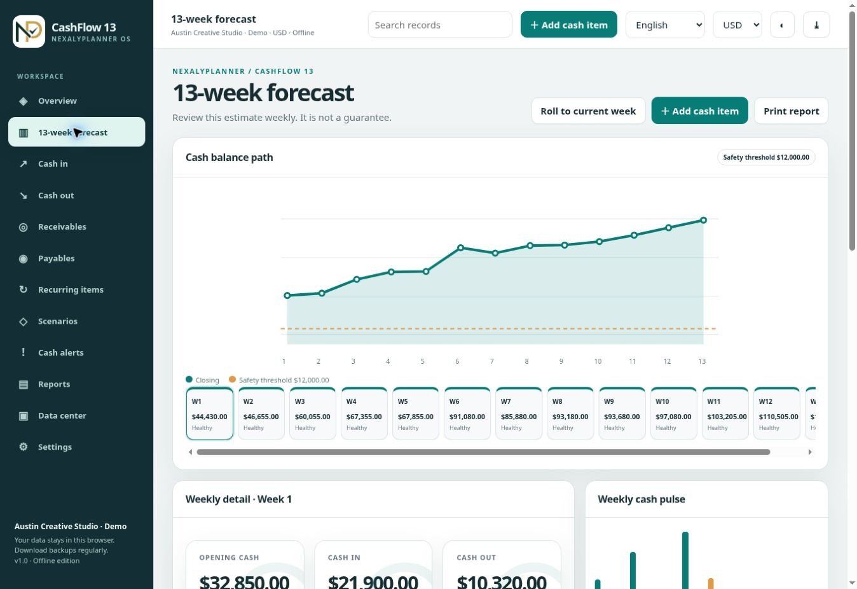This screenshot has width=857, height=589.
Task: Click the week cards scroll left arrow
Action: tap(190, 452)
